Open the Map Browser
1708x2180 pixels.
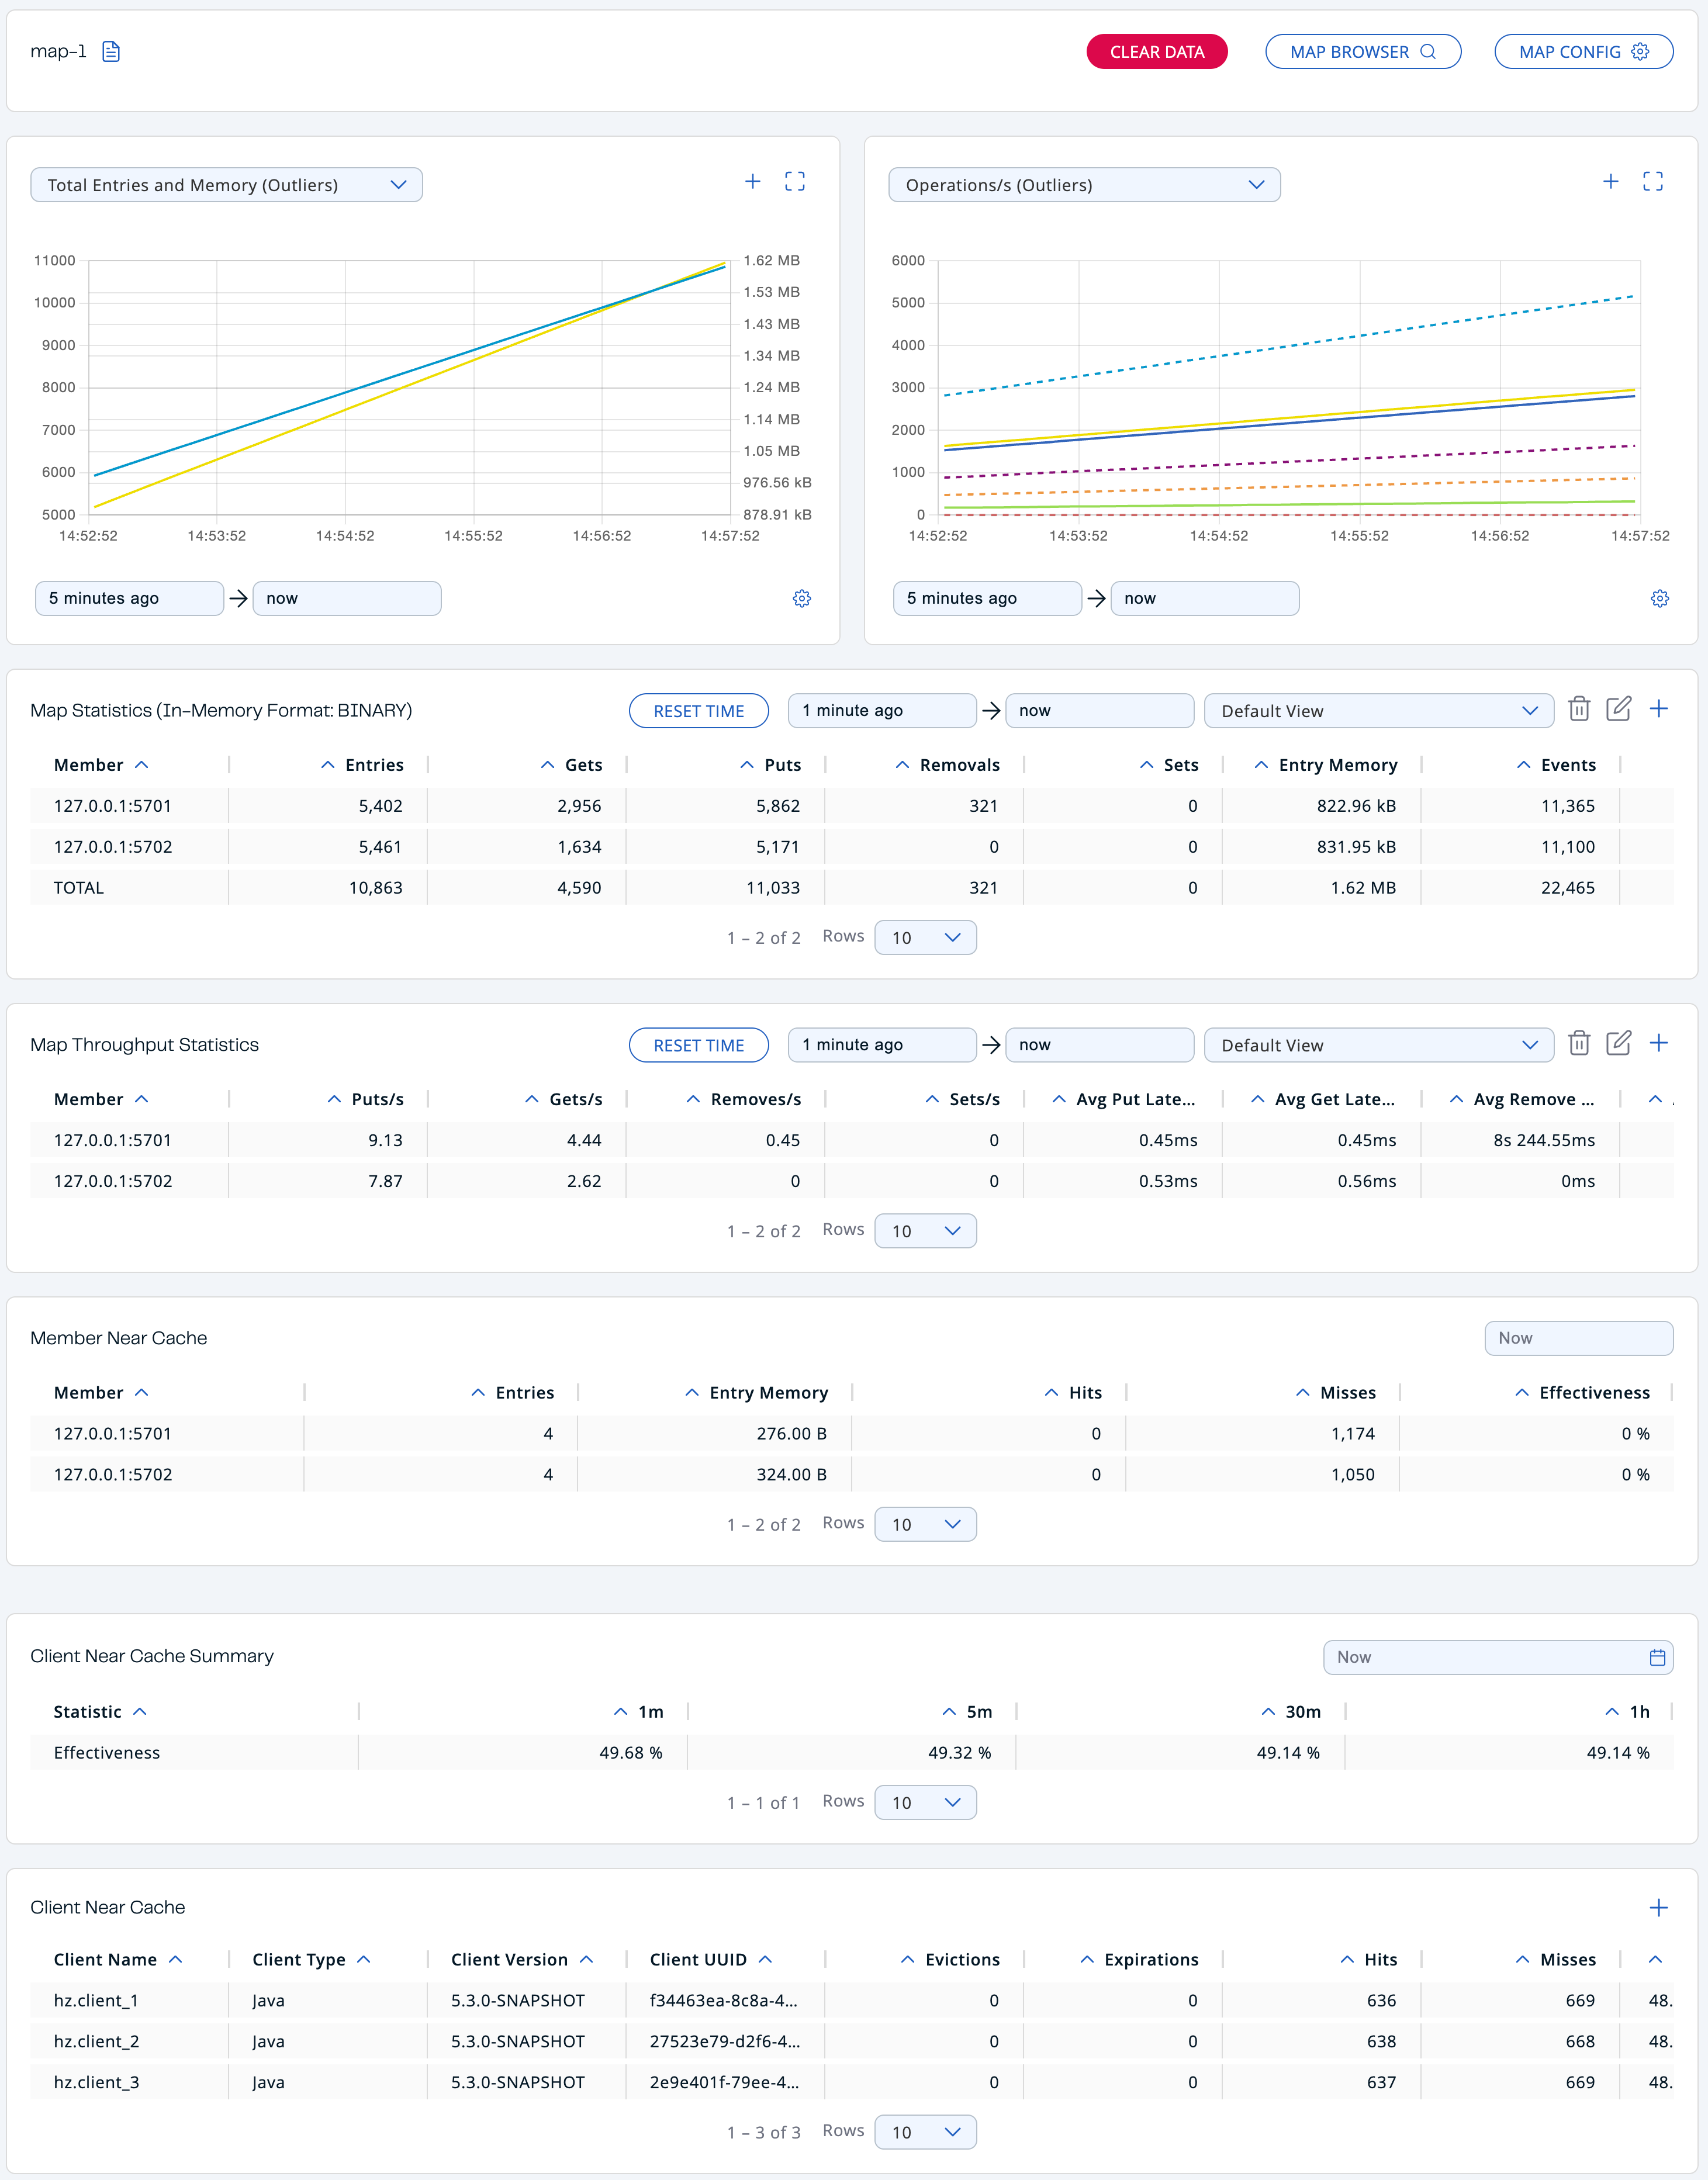pyautogui.click(x=1362, y=52)
